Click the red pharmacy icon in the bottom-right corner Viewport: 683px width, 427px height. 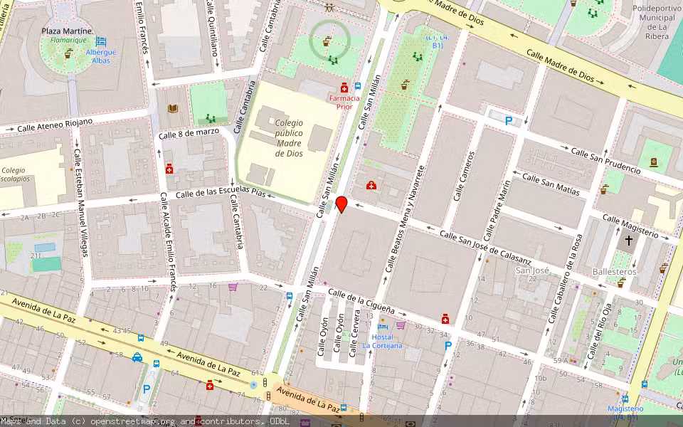(445, 319)
